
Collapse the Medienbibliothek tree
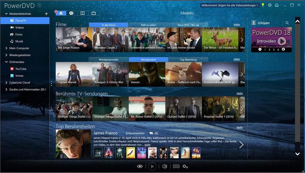coord(6,14)
